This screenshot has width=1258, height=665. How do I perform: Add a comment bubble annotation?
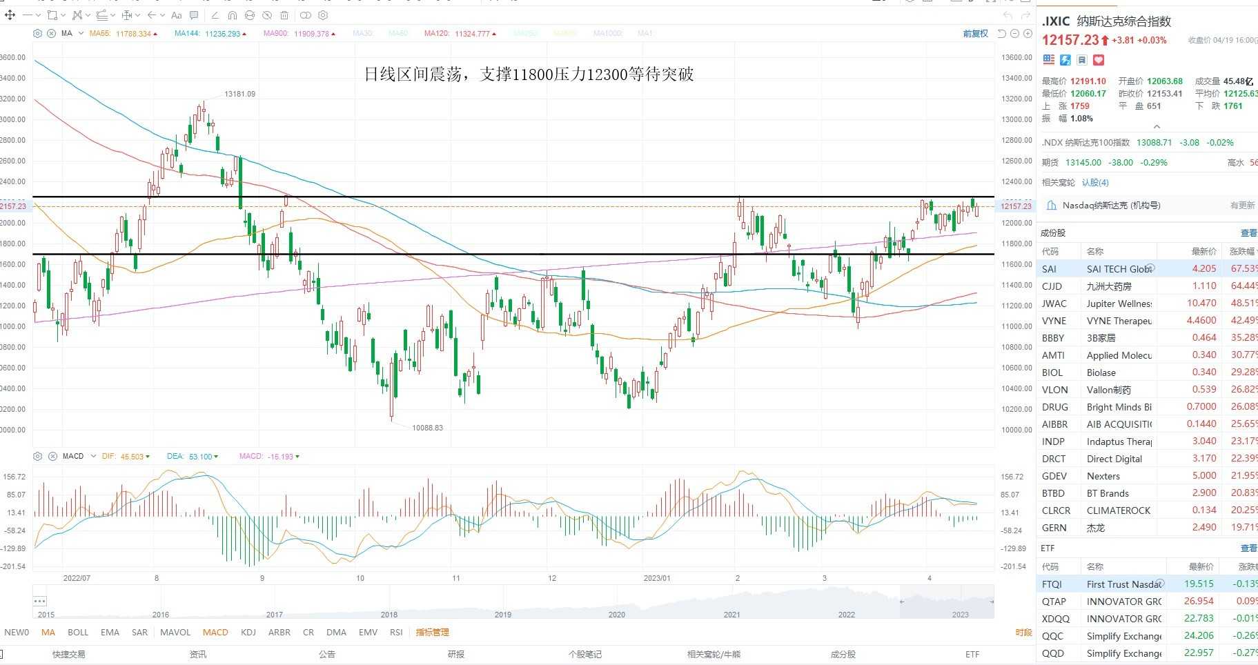(x=194, y=15)
